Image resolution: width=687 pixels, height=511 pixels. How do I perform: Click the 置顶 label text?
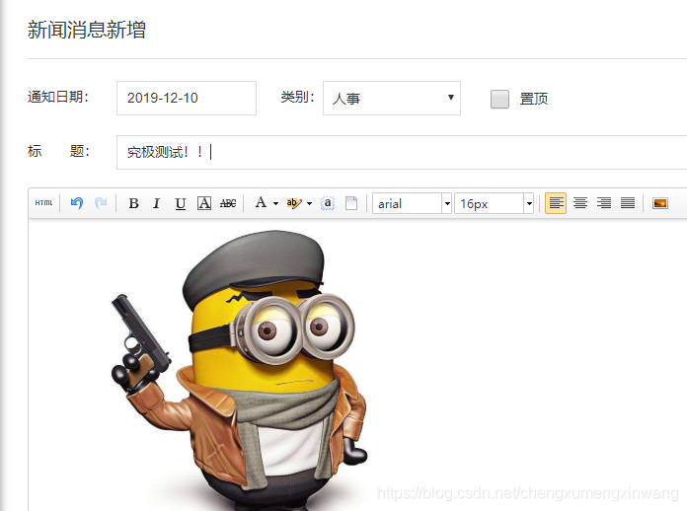coord(534,99)
